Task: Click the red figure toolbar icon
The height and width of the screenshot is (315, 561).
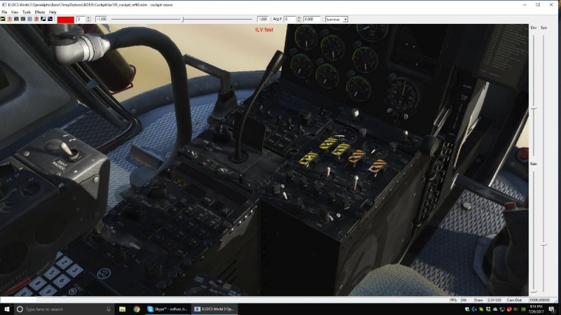Action: [36, 19]
